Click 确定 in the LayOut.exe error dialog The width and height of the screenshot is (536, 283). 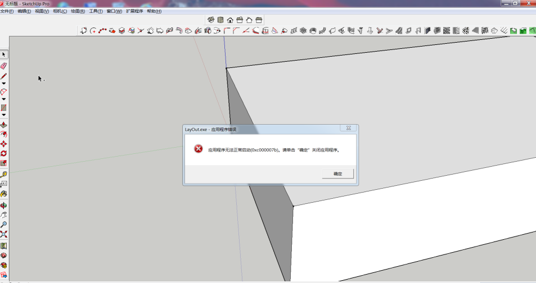(x=337, y=174)
